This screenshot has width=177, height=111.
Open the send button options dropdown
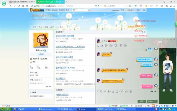[156, 101]
